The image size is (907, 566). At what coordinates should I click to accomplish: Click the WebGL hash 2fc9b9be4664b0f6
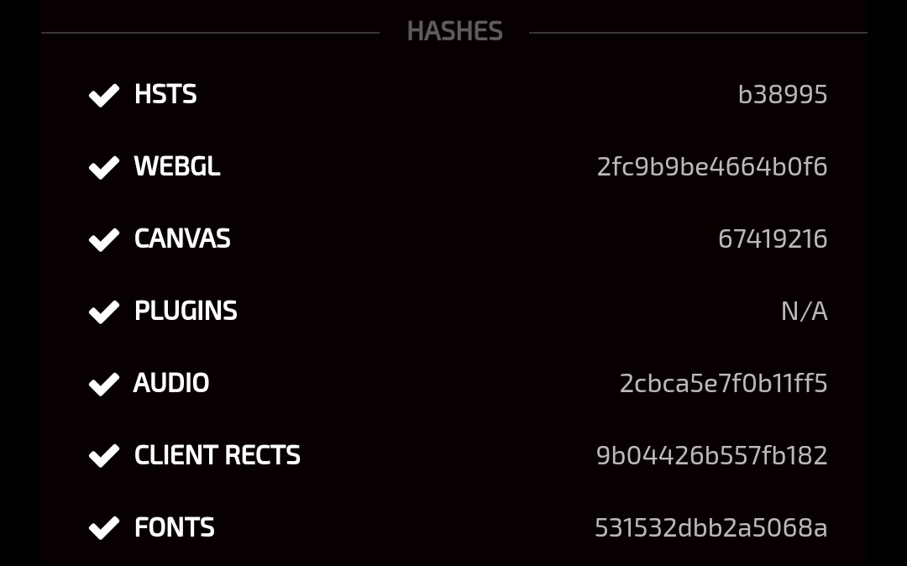pos(712,166)
